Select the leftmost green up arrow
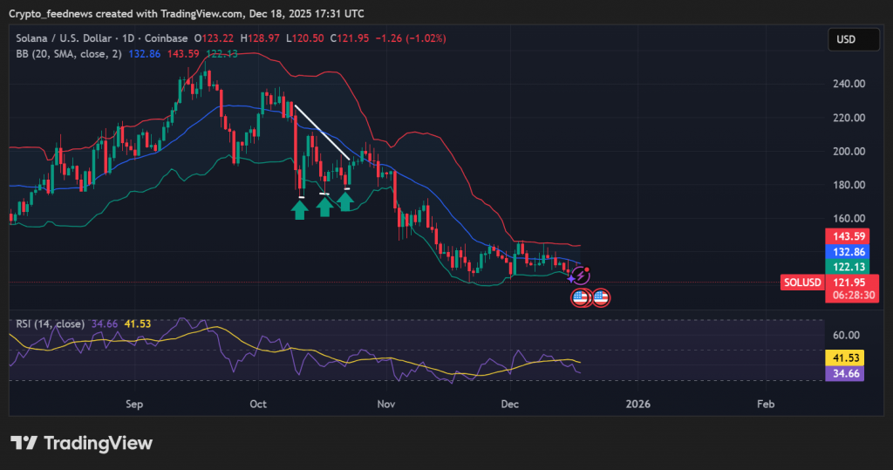 (x=300, y=209)
